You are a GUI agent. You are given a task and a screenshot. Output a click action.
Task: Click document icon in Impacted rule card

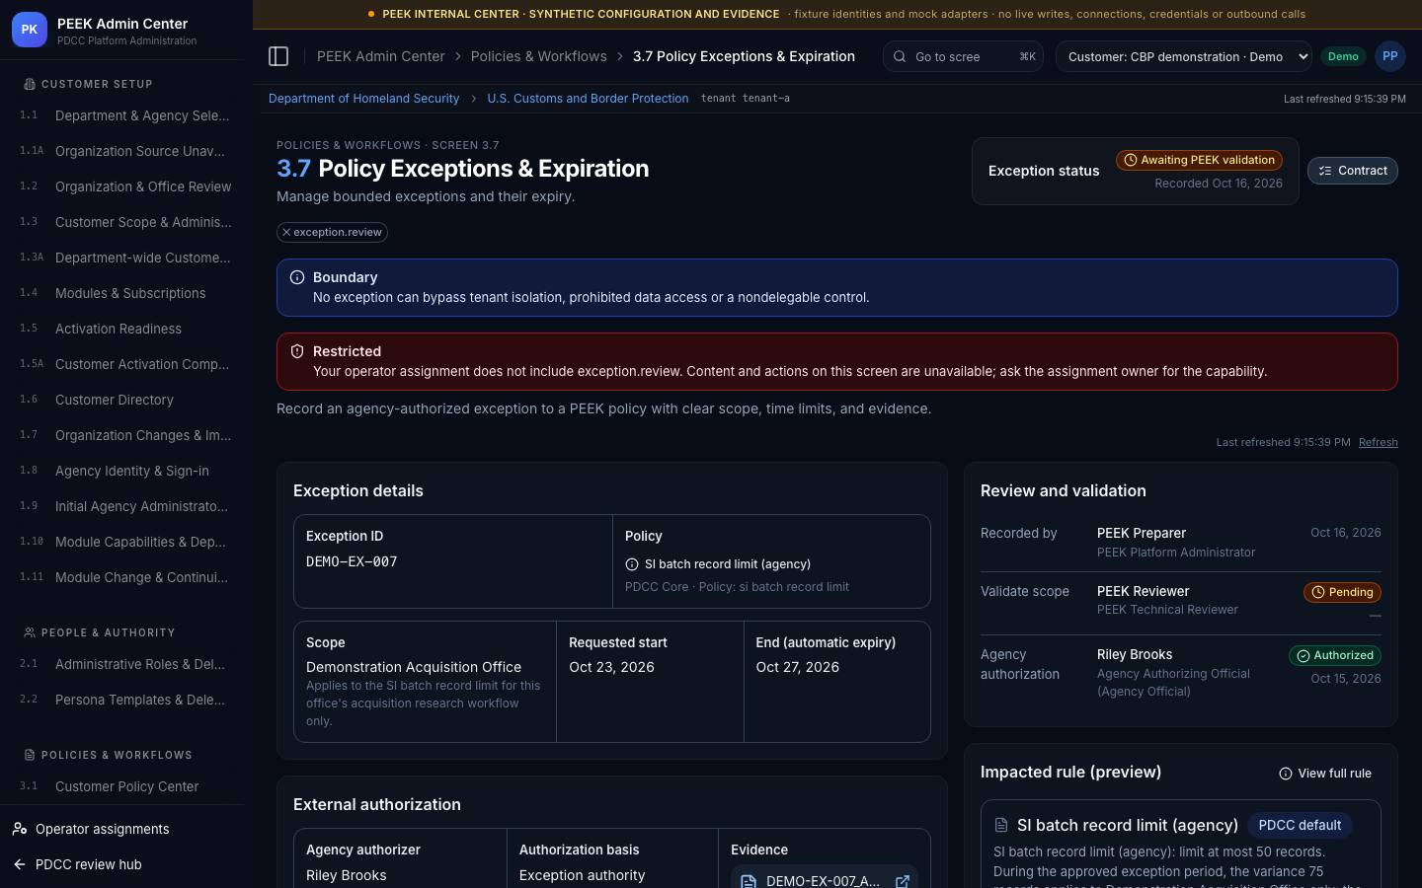click(x=1001, y=825)
